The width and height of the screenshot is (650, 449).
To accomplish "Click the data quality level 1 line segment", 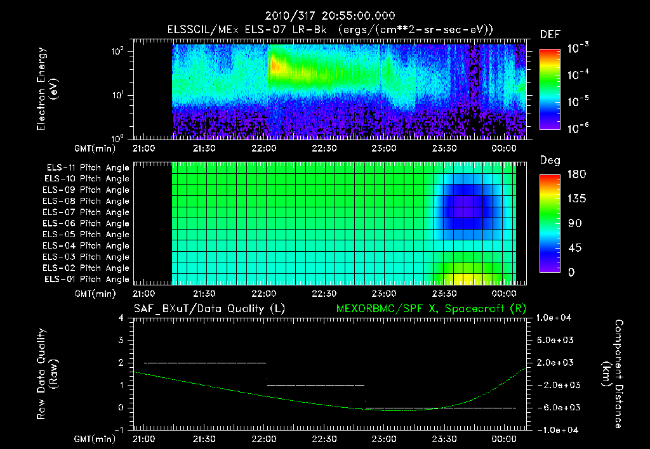I will tap(315, 385).
